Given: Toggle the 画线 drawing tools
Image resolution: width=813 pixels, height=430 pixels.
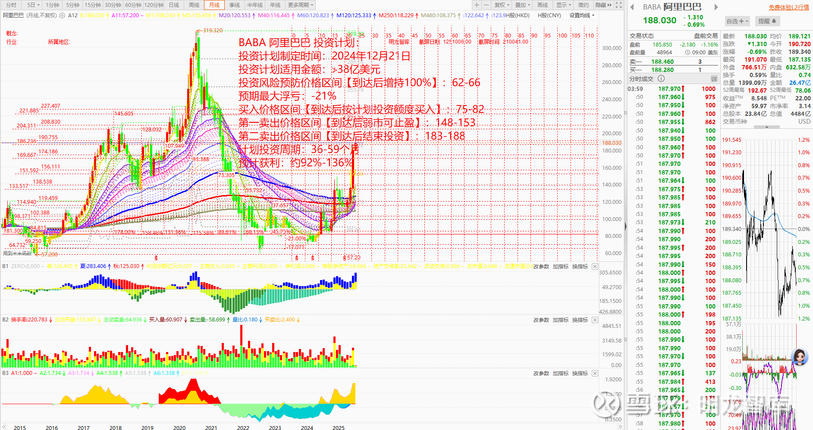Looking at the screenshot, I should click(543, 5).
